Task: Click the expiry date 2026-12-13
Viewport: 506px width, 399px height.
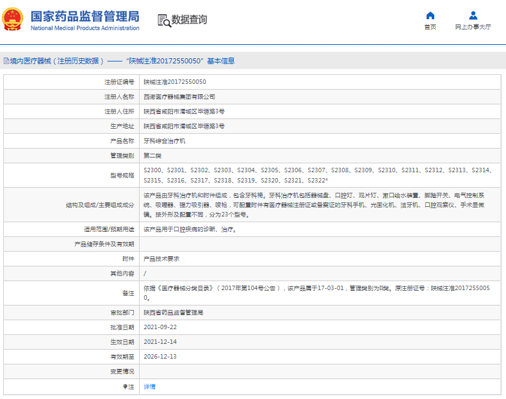Action: (159, 357)
